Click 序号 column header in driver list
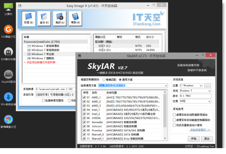Image resolution: width=226 pixels, height=154 pixels. [86, 93]
